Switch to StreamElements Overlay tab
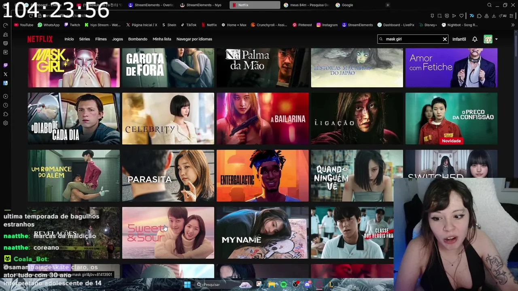The width and height of the screenshot is (518, 291). tap(151, 5)
